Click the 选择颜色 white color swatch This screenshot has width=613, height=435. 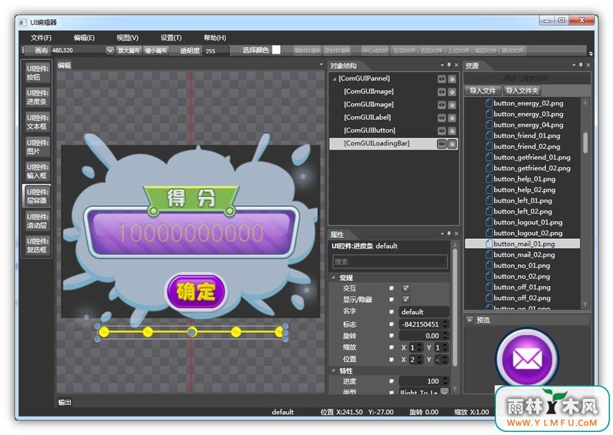point(276,50)
